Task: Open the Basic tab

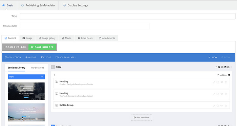Action: (8, 5)
